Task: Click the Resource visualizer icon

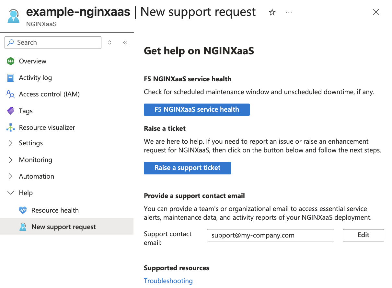Action: coord(11,127)
